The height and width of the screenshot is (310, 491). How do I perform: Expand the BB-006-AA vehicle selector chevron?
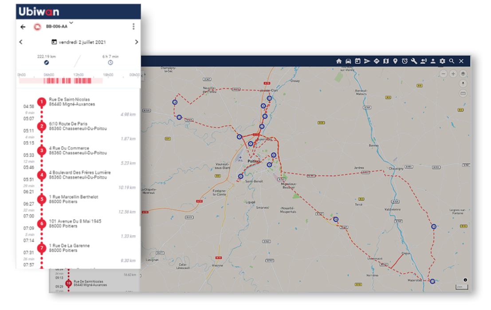[71, 23]
